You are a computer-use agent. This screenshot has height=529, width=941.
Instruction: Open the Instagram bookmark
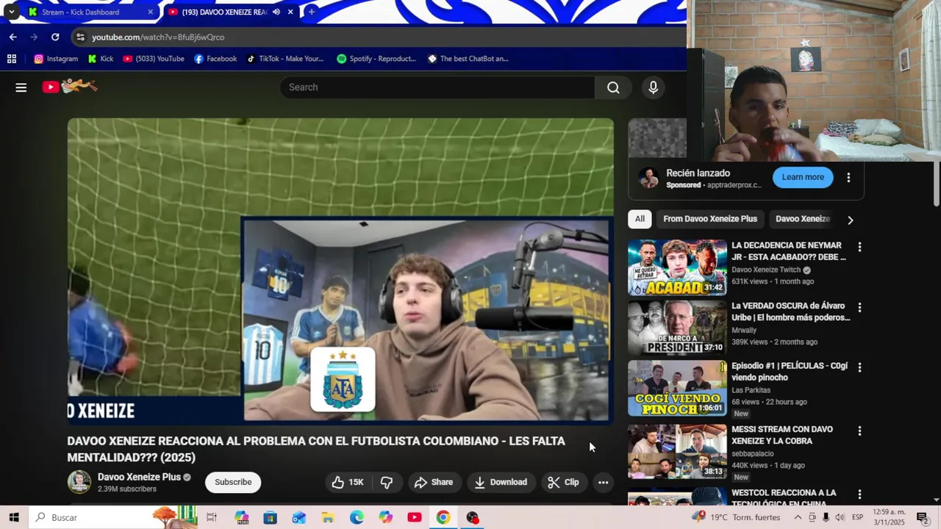(56, 59)
